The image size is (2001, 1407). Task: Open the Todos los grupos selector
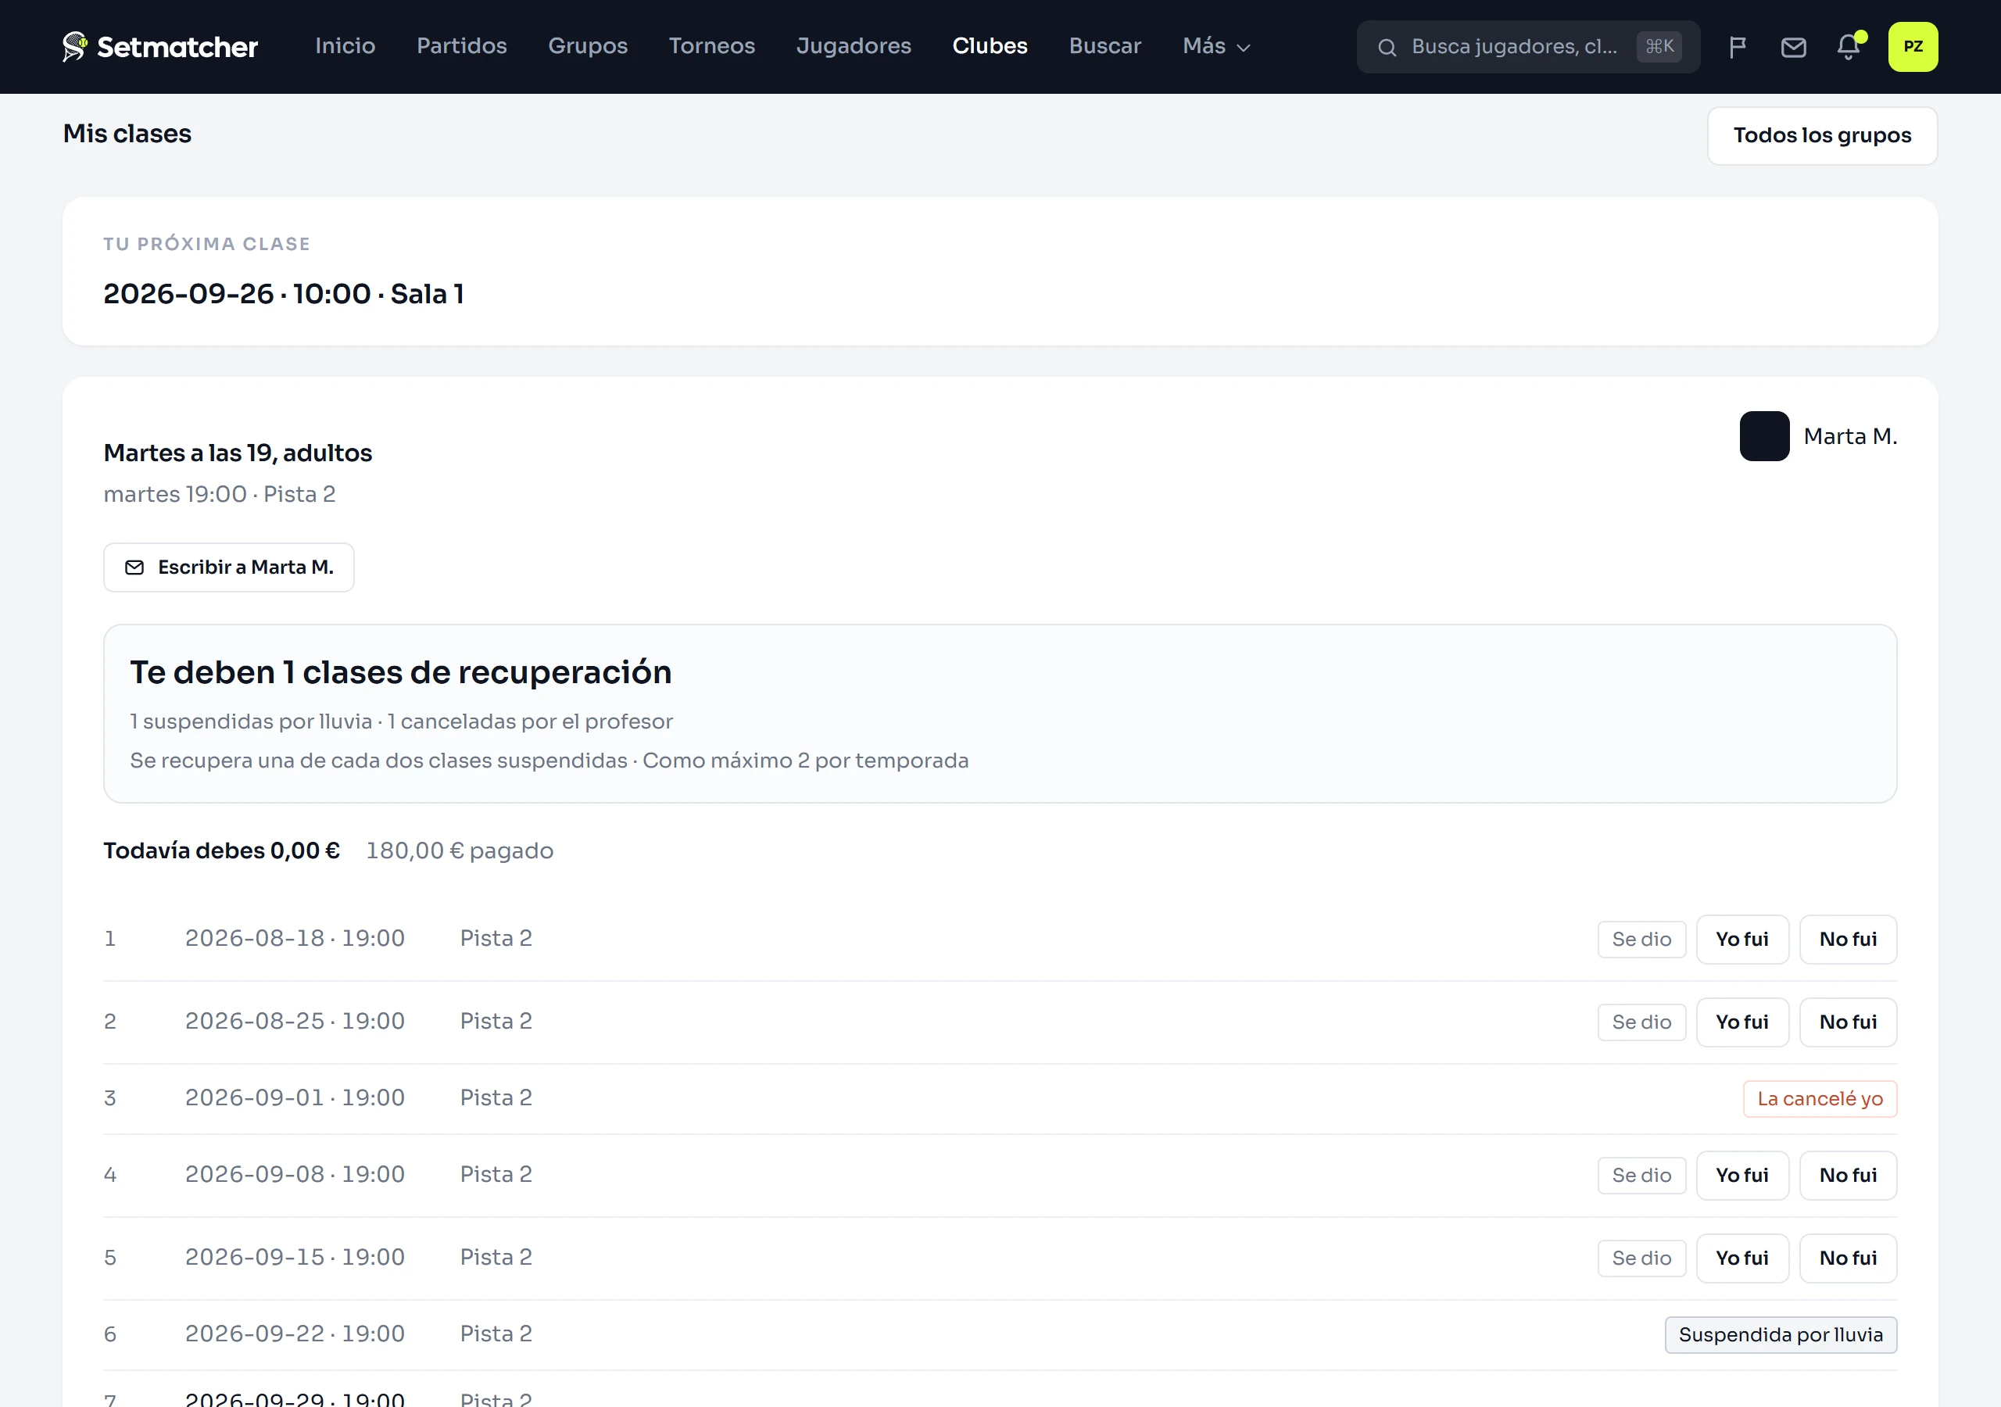1821,136
